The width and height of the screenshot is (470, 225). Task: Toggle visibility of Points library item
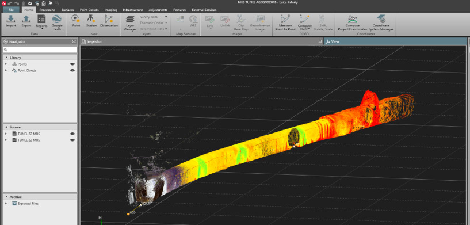pos(72,64)
